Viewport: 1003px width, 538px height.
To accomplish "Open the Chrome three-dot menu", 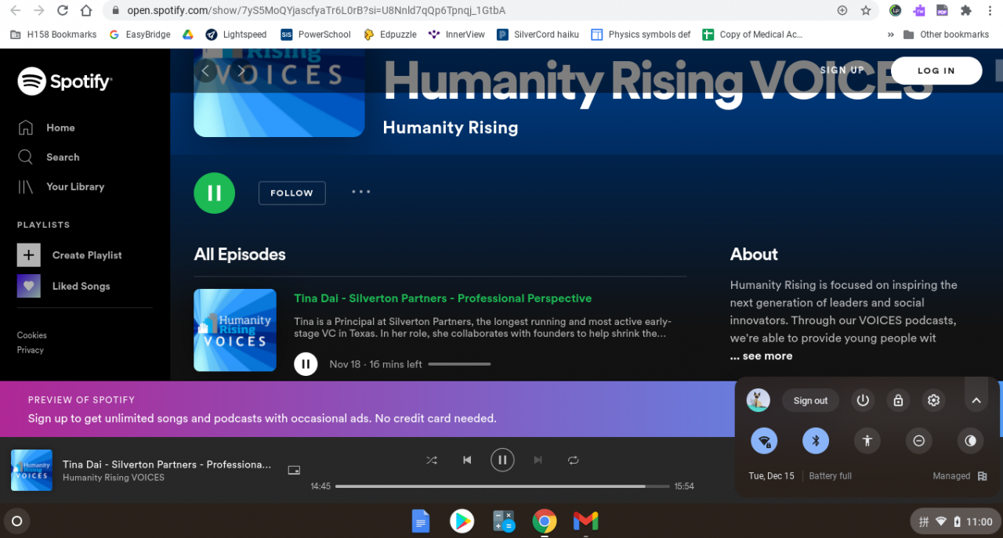I will tap(990, 10).
